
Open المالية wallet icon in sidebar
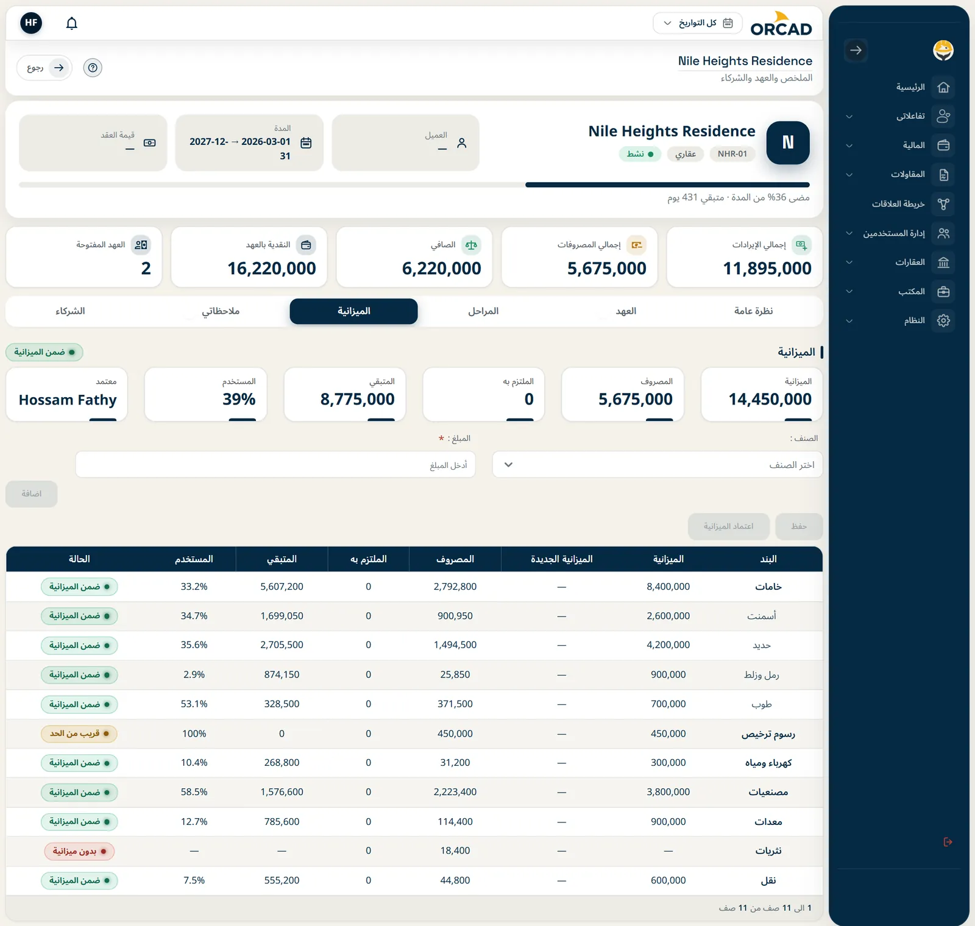tap(943, 145)
